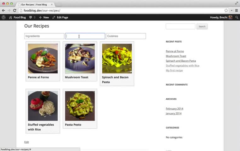The height and width of the screenshot is (151, 240).
Task: Click the Edit link below the recipes
Action: pos(26,142)
